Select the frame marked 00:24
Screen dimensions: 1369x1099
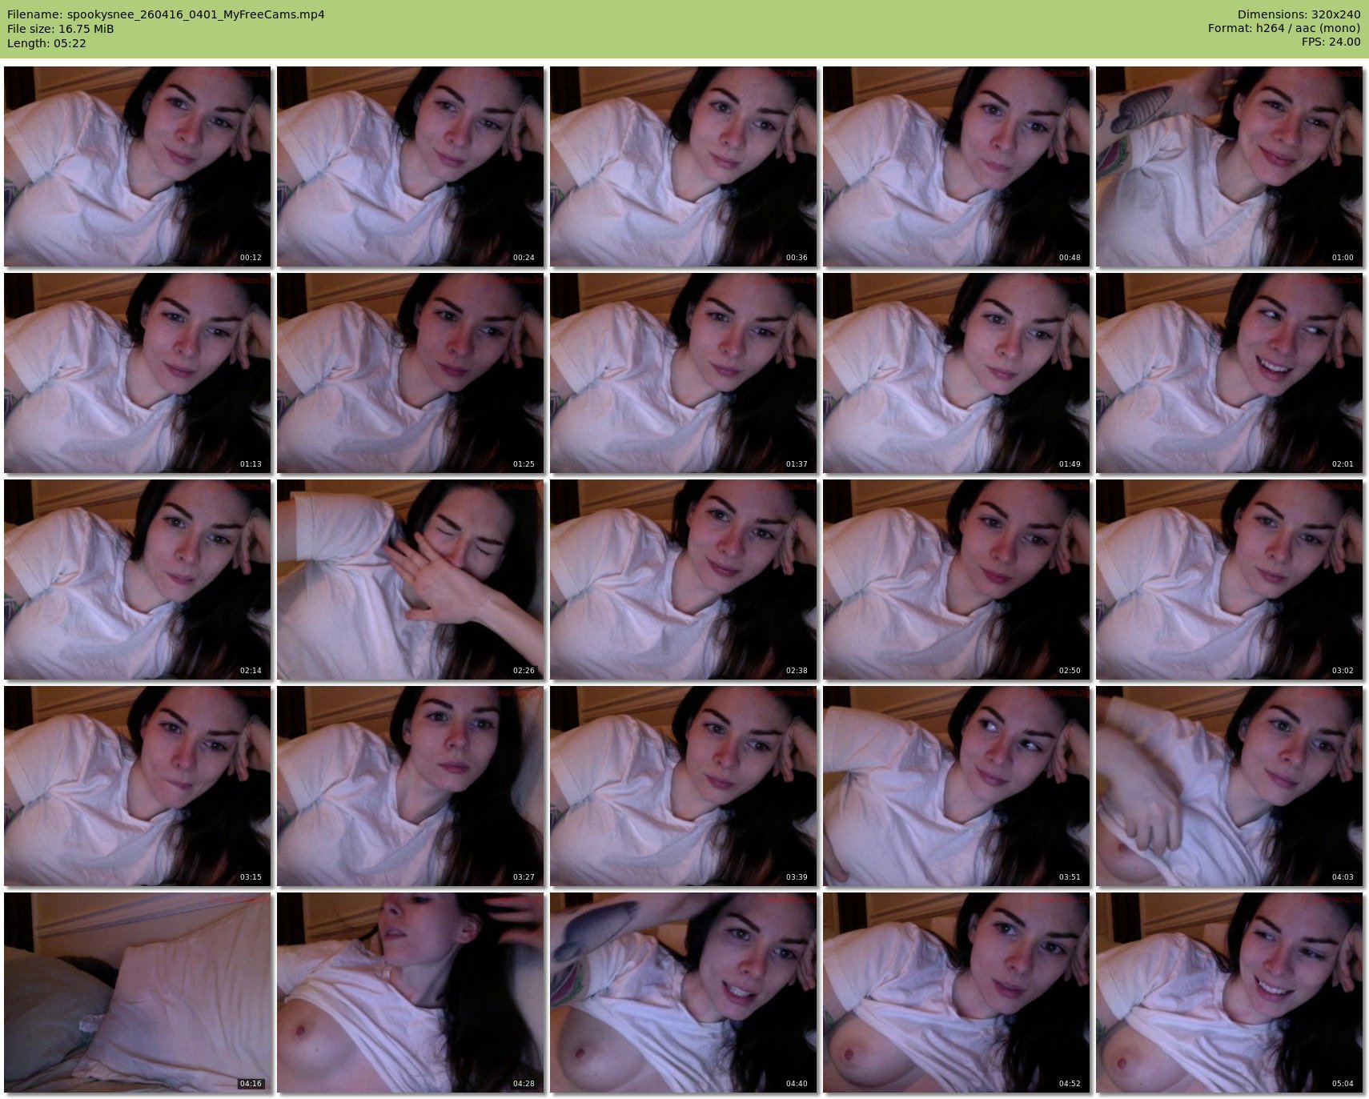pos(410,166)
